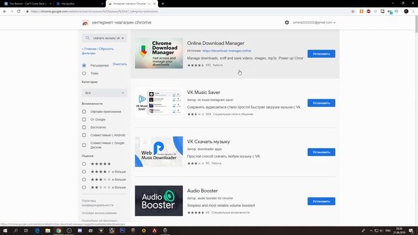Open Chrome Download Manager thumbnail
Image resolution: width=418 pixels, height=235 pixels.
(159, 54)
